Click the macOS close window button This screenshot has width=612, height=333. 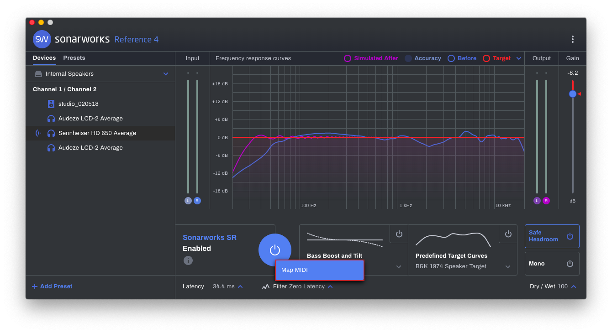[x=32, y=22]
